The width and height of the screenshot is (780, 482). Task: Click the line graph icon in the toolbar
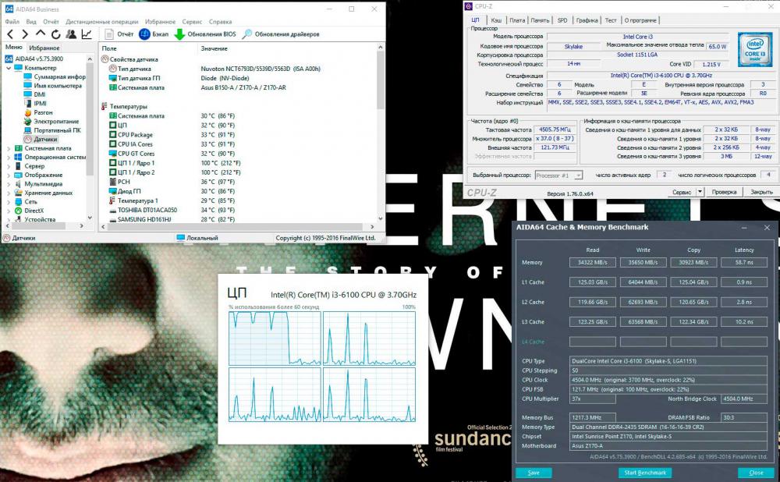click(x=87, y=33)
